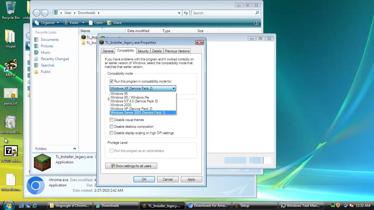Image resolution: width=374 pixels, height=210 pixels.
Task: Choose Windows 2000 from the list
Action: click(x=143, y=105)
